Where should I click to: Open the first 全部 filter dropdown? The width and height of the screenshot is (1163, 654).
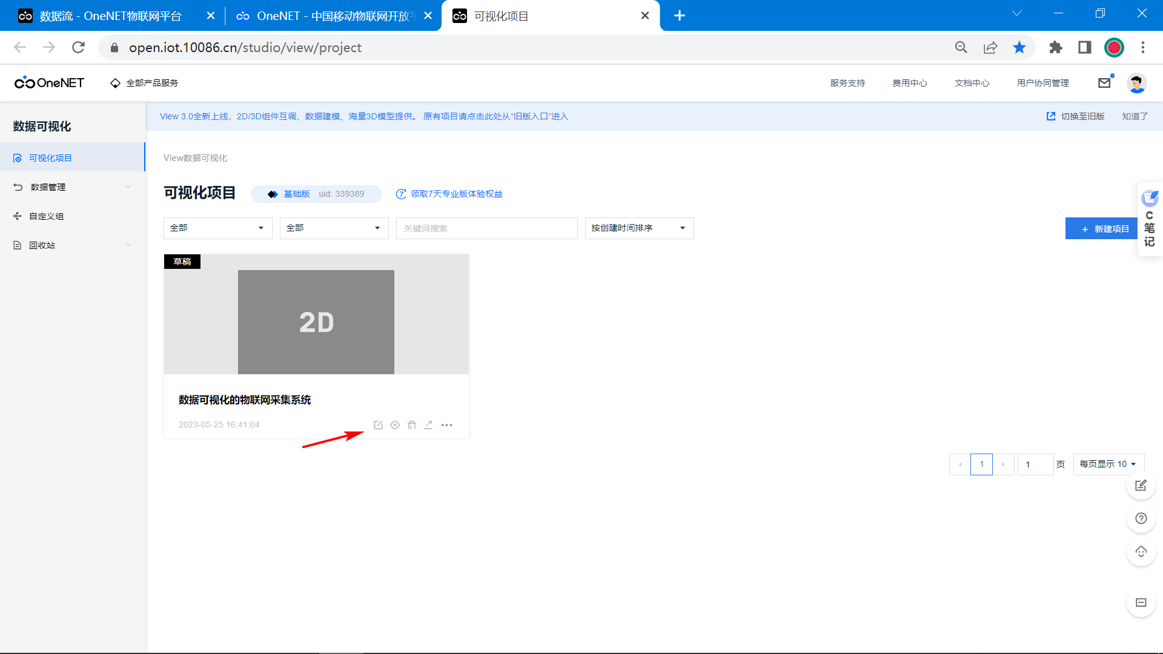point(217,228)
